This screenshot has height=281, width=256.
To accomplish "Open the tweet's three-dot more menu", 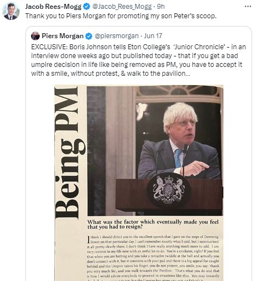I will point(248,7).
